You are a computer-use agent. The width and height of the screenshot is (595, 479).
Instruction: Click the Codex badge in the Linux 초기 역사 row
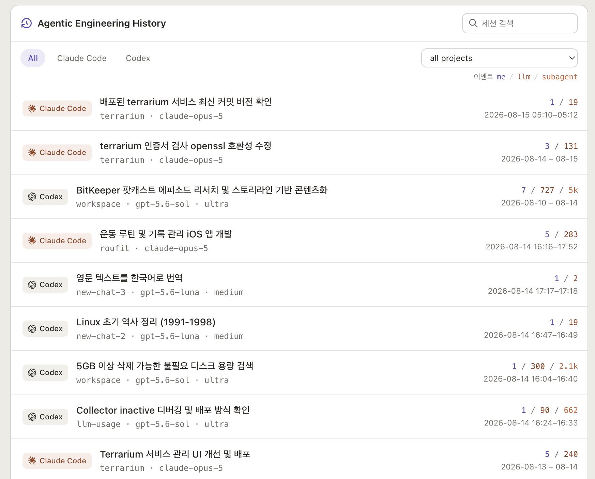(x=45, y=328)
